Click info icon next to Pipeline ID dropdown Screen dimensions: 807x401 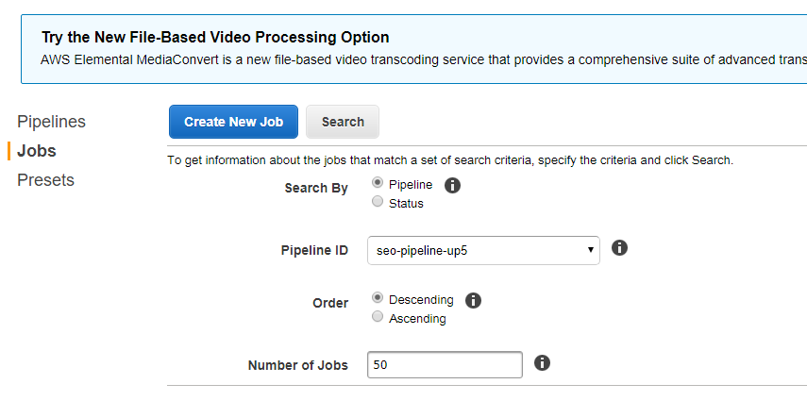click(x=619, y=248)
